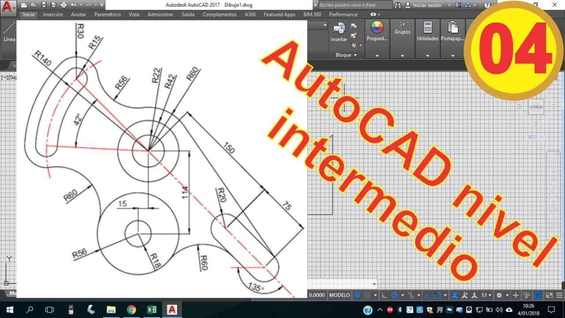This screenshot has height=318, width=565.
Task: Toggle polar tracking in status bar
Action: click(395, 295)
